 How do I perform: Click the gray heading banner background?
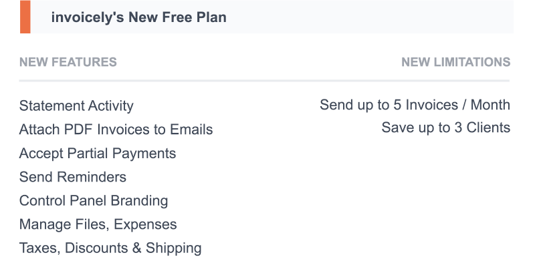(368, 17)
